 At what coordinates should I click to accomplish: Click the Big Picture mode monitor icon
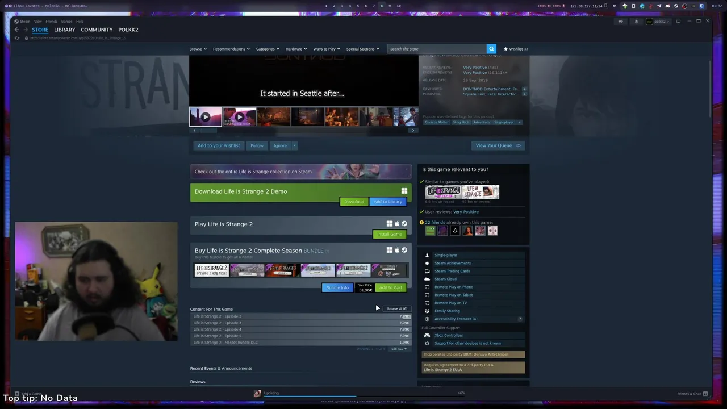click(x=678, y=22)
